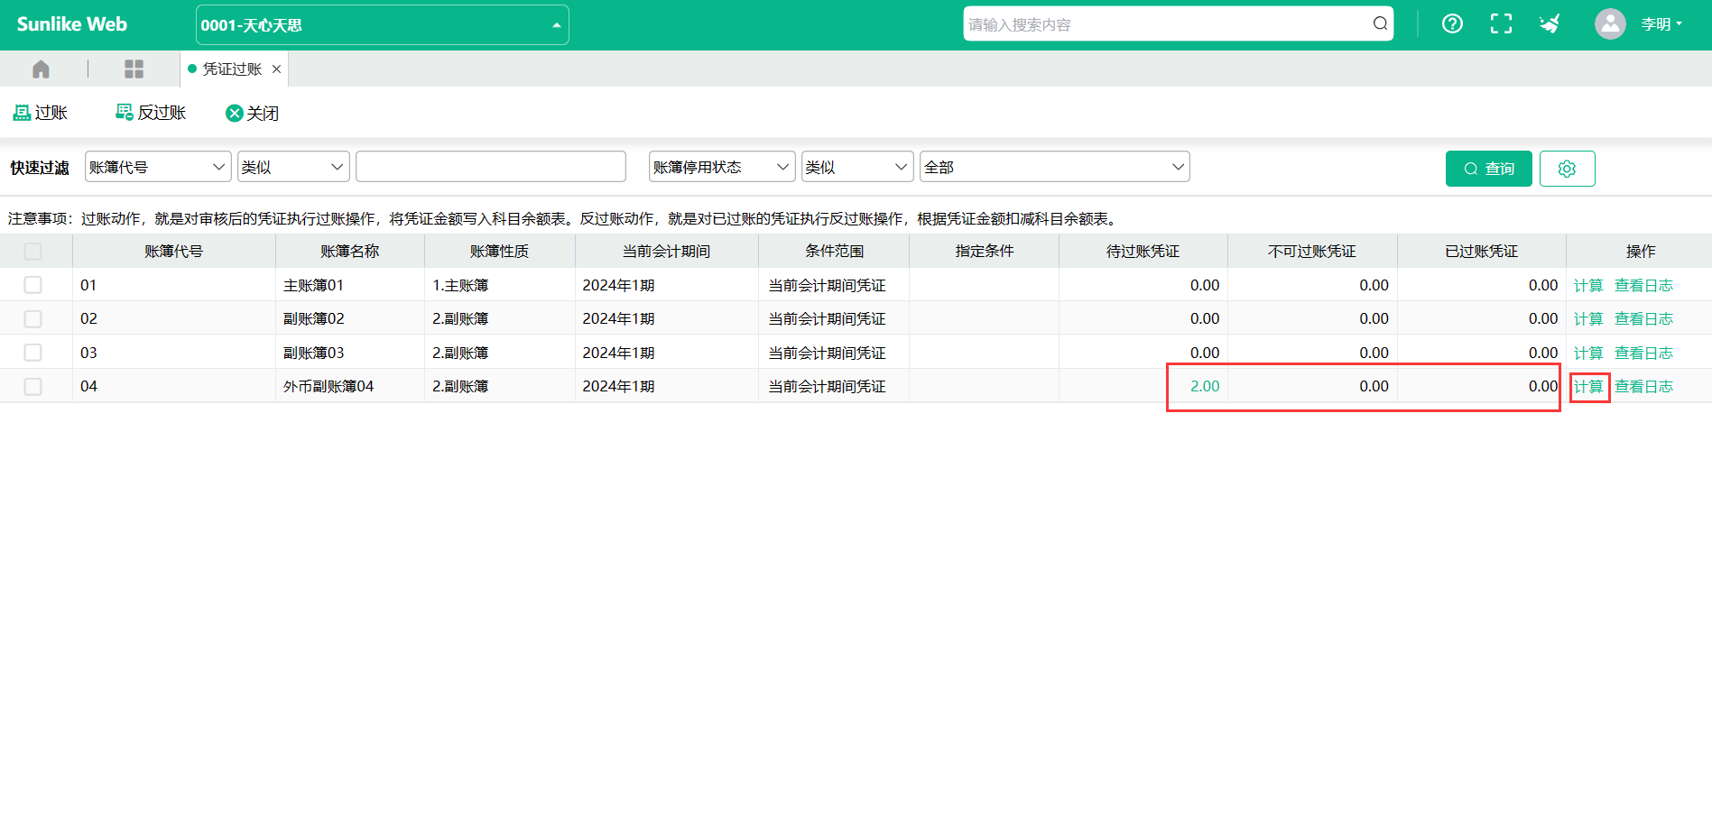The height and width of the screenshot is (836, 1712).
Task: Click 计算 for 副账簿02
Action: pos(1588,319)
